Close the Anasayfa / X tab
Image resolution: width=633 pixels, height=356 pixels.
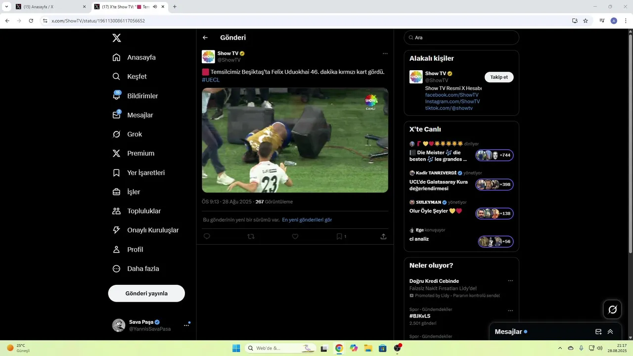click(84, 7)
